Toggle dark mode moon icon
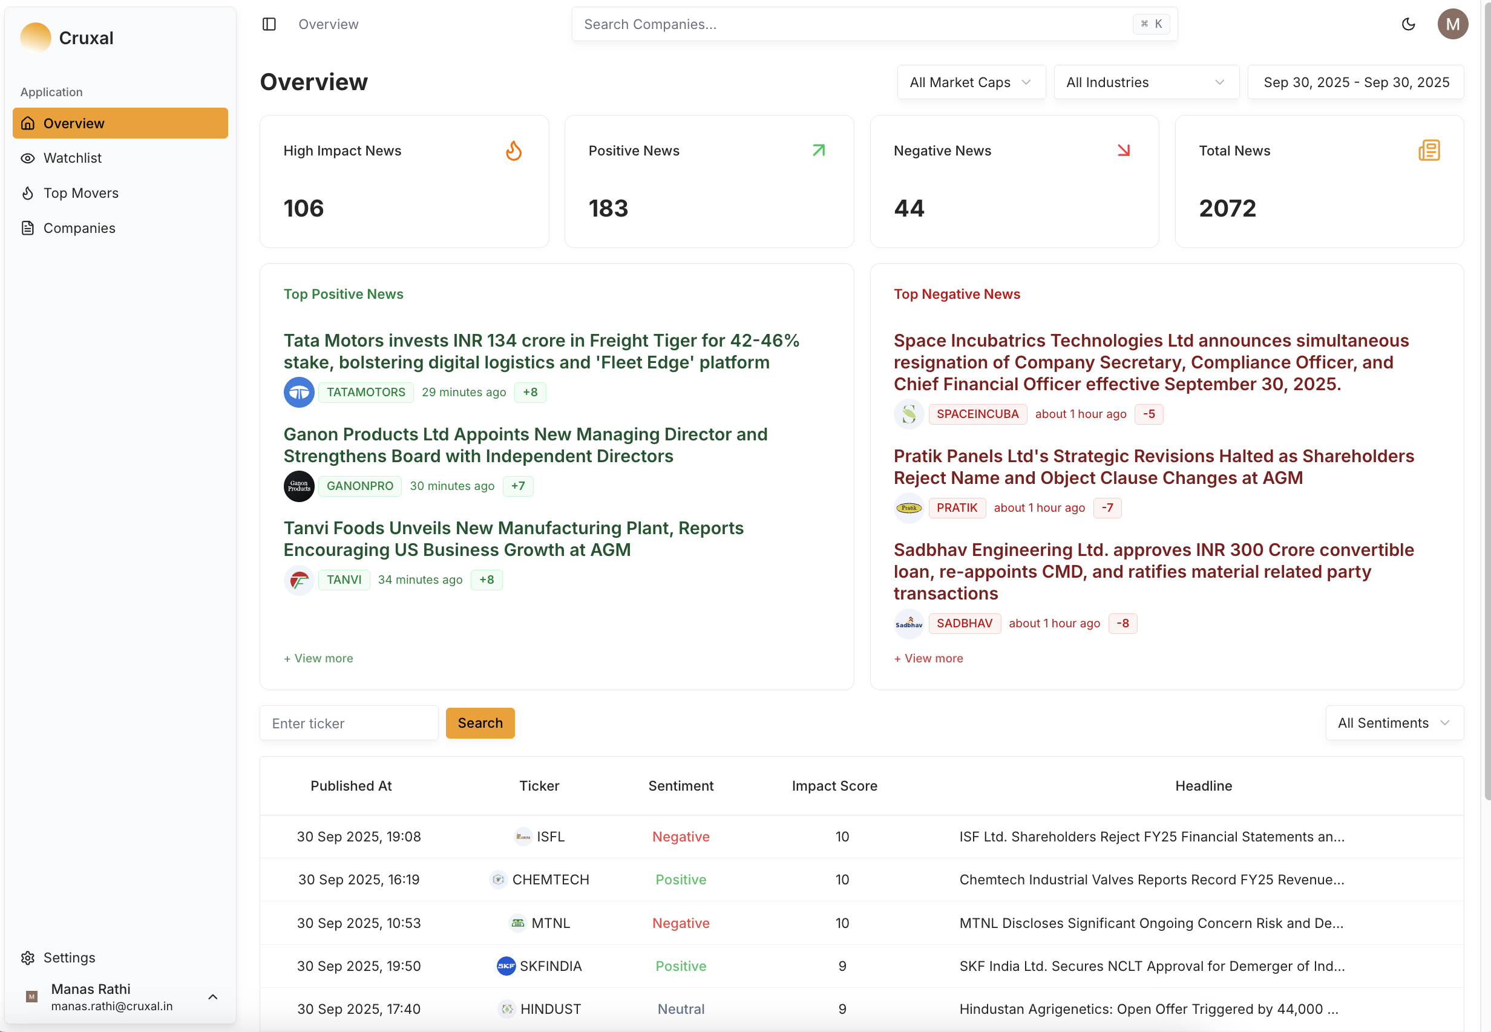Screen dimensions: 1491x1032 coord(1407,24)
